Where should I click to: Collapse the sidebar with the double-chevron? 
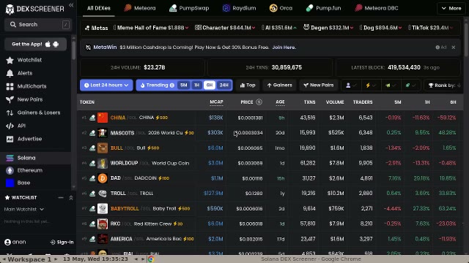(x=71, y=5)
